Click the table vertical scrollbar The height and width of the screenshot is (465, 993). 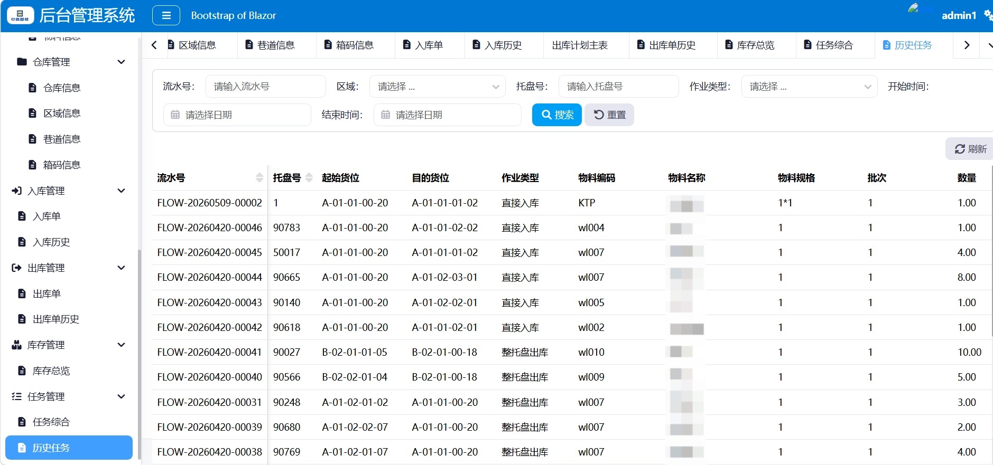click(991, 251)
